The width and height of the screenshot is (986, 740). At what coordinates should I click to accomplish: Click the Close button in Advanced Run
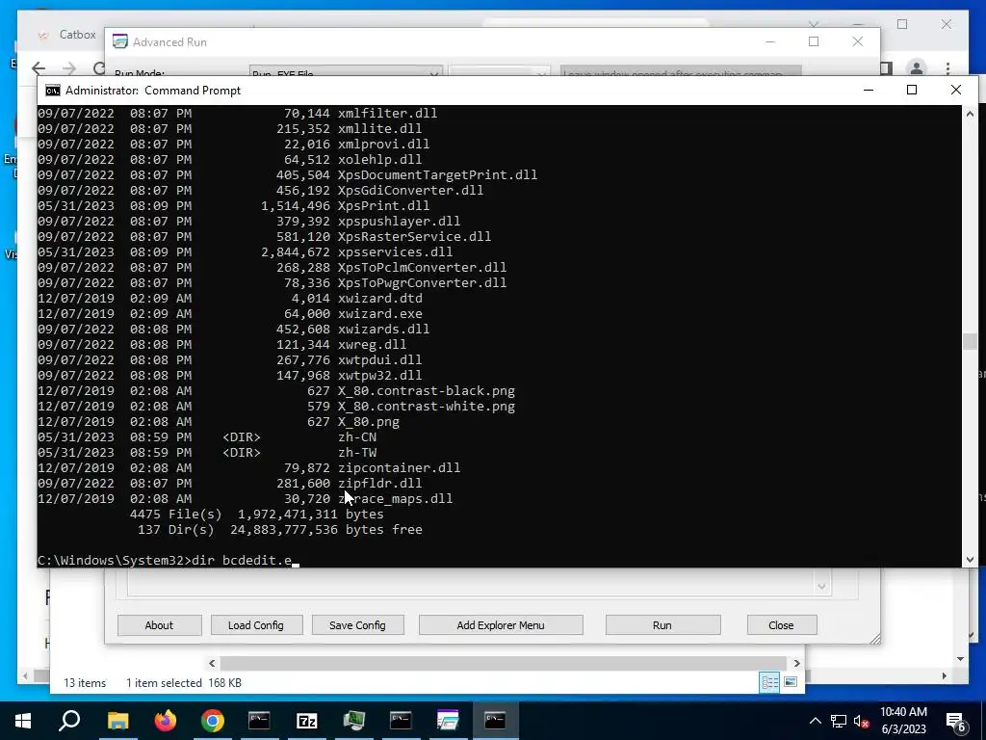tap(781, 624)
